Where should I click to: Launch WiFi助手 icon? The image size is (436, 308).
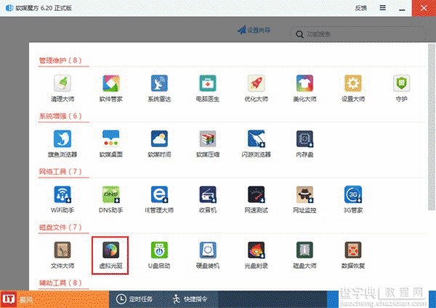click(x=62, y=199)
